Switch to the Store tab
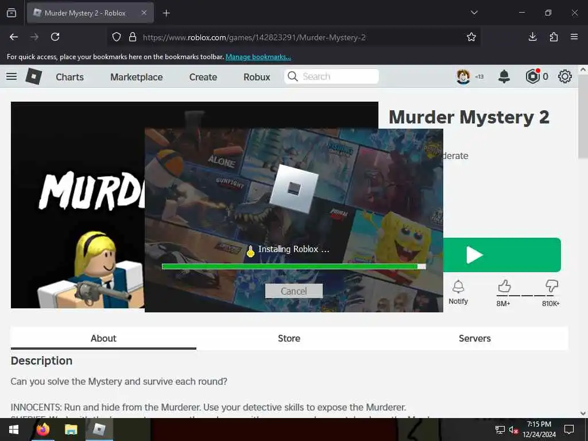Viewport: 588px width, 441px height. tap(289, 338)
